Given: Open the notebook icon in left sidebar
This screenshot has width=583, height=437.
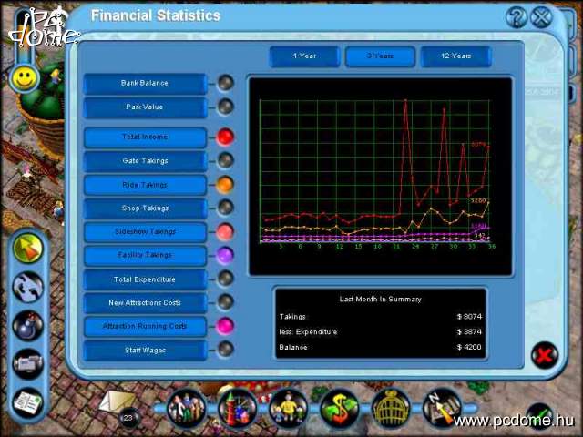Looking at the screenshot, I should [x=29, y=401].
